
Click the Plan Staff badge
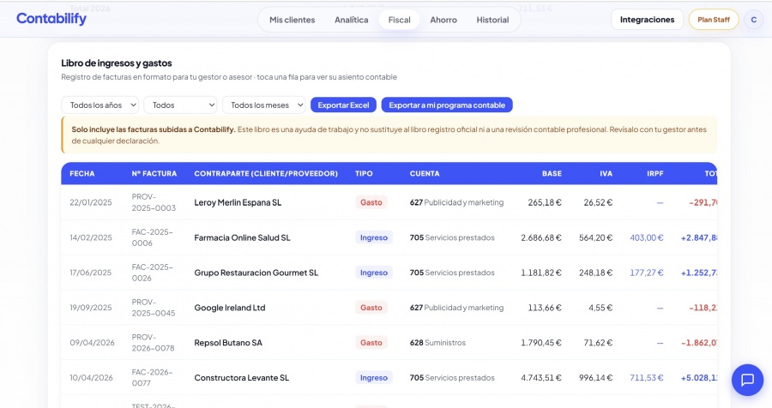click(714, 20)
